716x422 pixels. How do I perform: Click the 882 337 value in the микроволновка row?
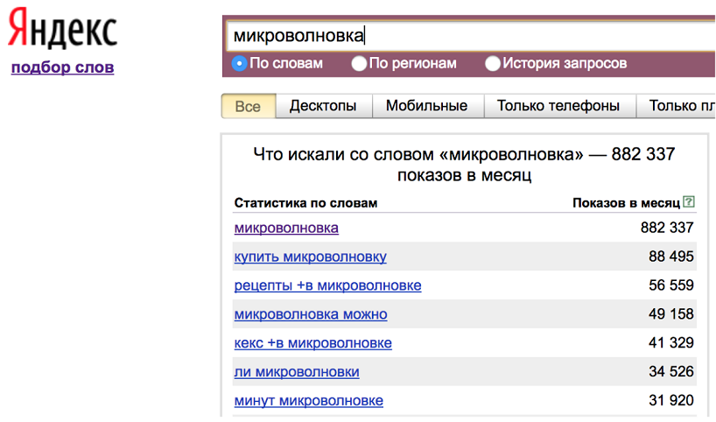[x=667, y=228]
